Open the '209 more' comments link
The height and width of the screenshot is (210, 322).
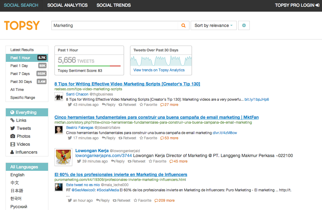click(164, 200)
